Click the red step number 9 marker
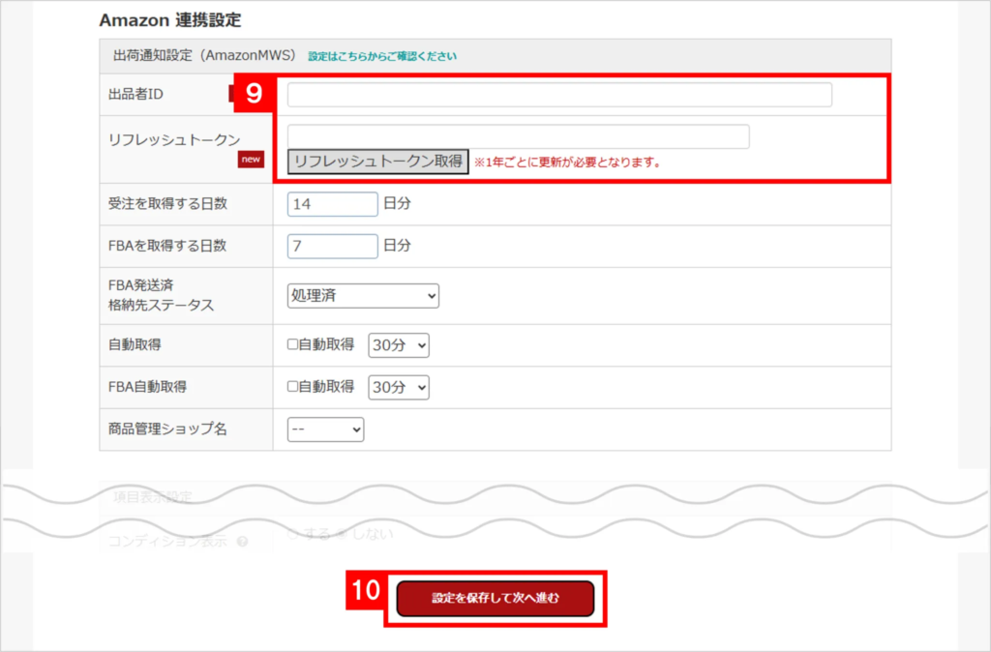Screen dimensions: 991x652 pos(254,94)
